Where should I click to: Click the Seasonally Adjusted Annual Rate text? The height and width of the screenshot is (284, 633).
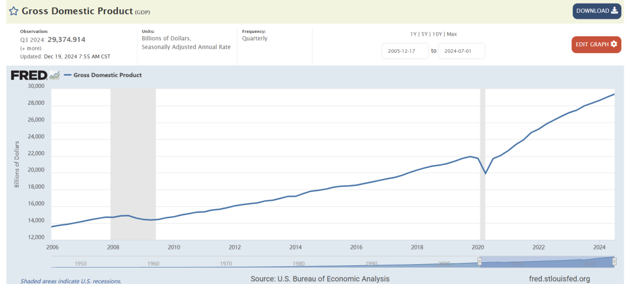(x=186, y=47)
